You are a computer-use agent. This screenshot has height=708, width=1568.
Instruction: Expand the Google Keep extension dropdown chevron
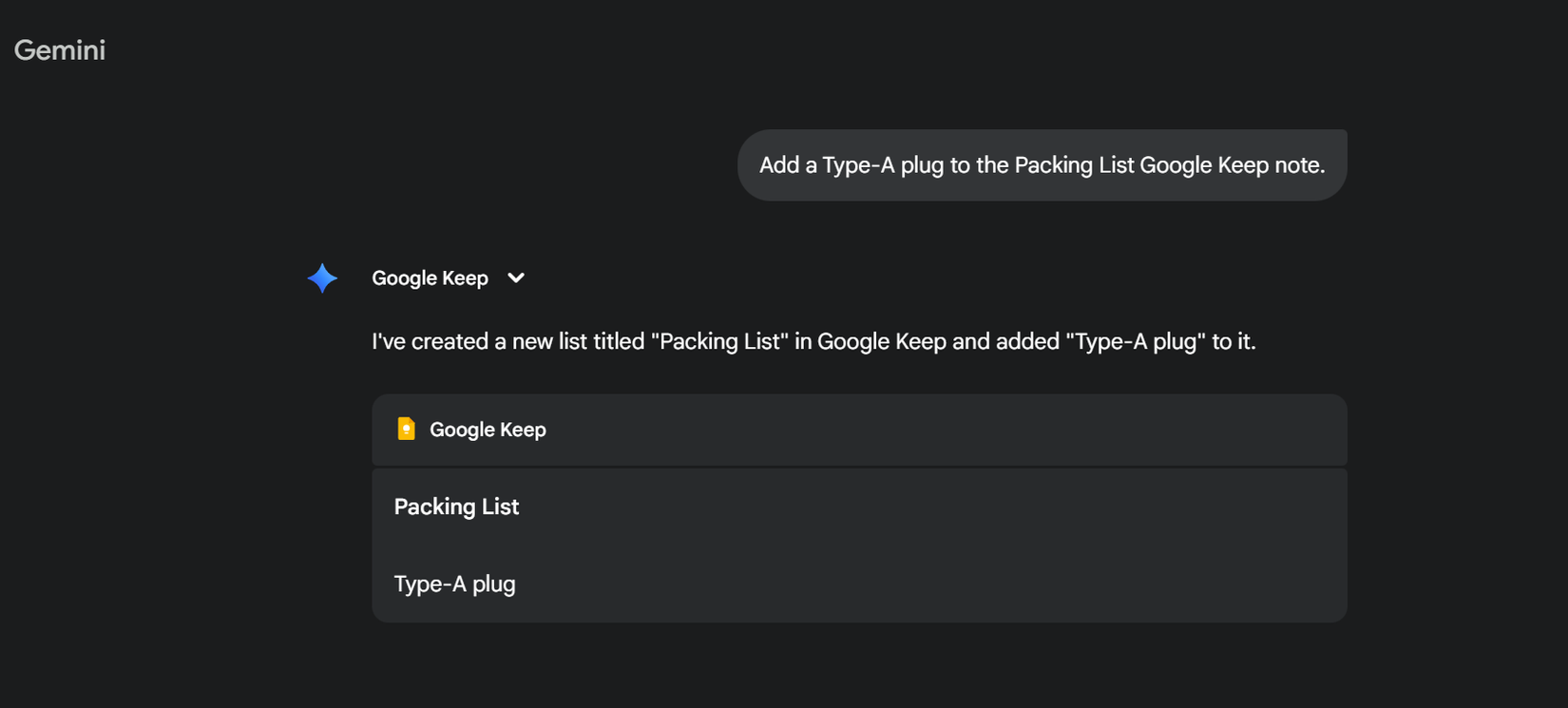tap(515, 277)
